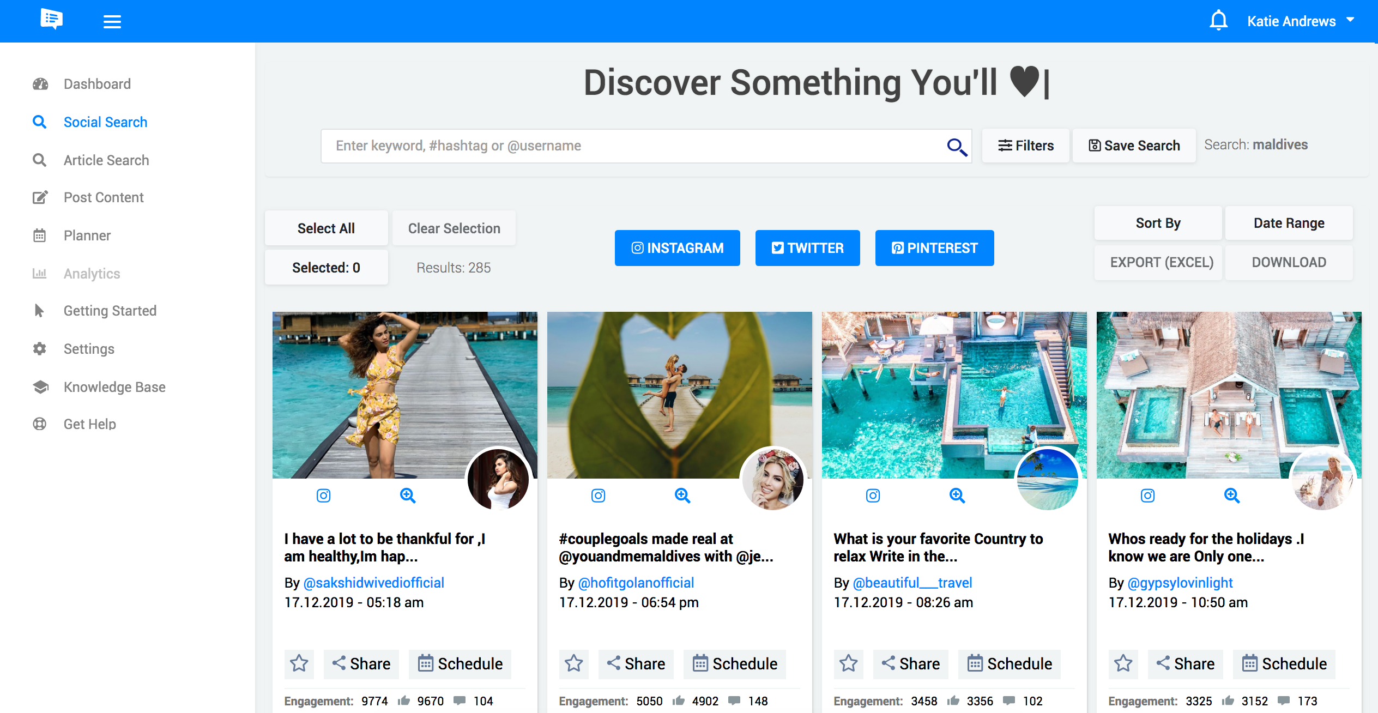Image resolution: width=1378 pixels, height=713 pixels.
Task: Toggle the hamburger menu icon
Action: pyautogui.click(x=112, y=22)
